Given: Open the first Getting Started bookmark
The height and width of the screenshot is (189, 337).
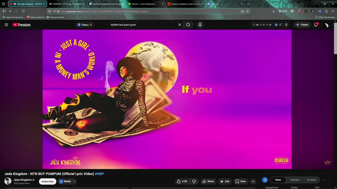Looking at the screenshot, I should pyautogui.click(x=35, y=17).
